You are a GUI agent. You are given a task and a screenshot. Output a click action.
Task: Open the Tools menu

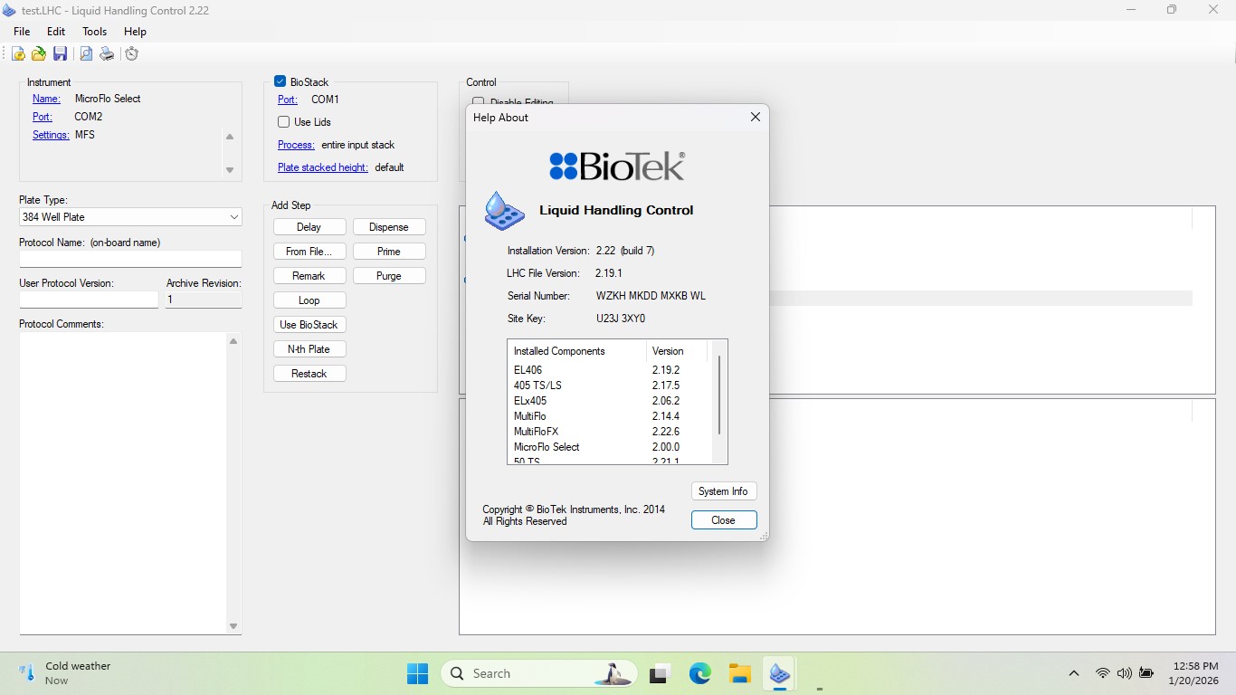[95, 31]
